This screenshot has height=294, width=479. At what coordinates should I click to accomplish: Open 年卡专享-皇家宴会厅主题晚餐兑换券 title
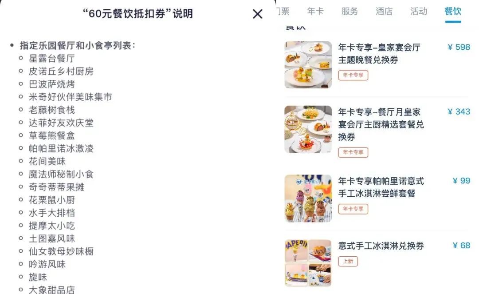click(379, 54)
